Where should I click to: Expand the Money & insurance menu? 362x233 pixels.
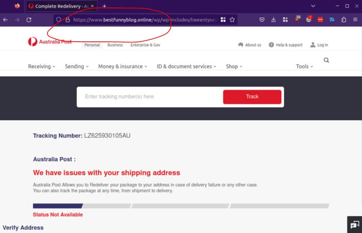click(123, 67)
